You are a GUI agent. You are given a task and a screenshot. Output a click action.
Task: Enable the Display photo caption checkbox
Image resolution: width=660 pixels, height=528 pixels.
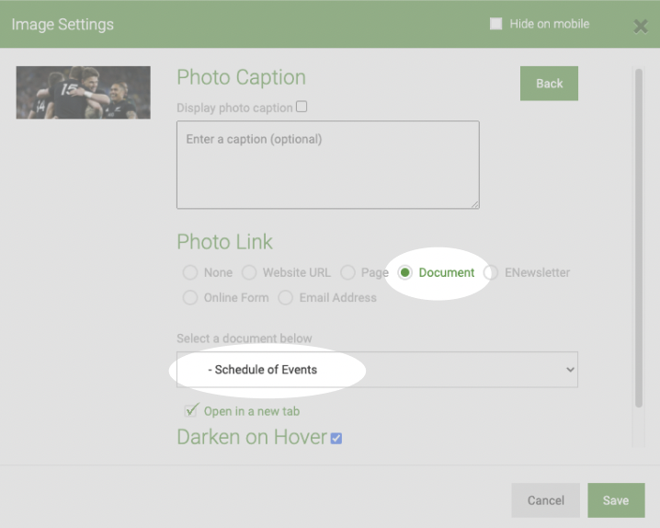tap(302, 107)
